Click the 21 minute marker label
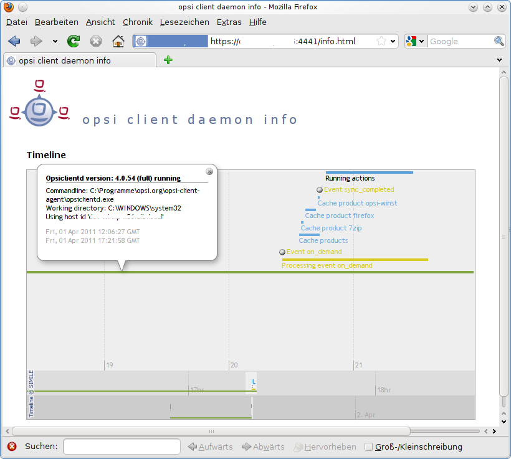 (x=358, y=365)
